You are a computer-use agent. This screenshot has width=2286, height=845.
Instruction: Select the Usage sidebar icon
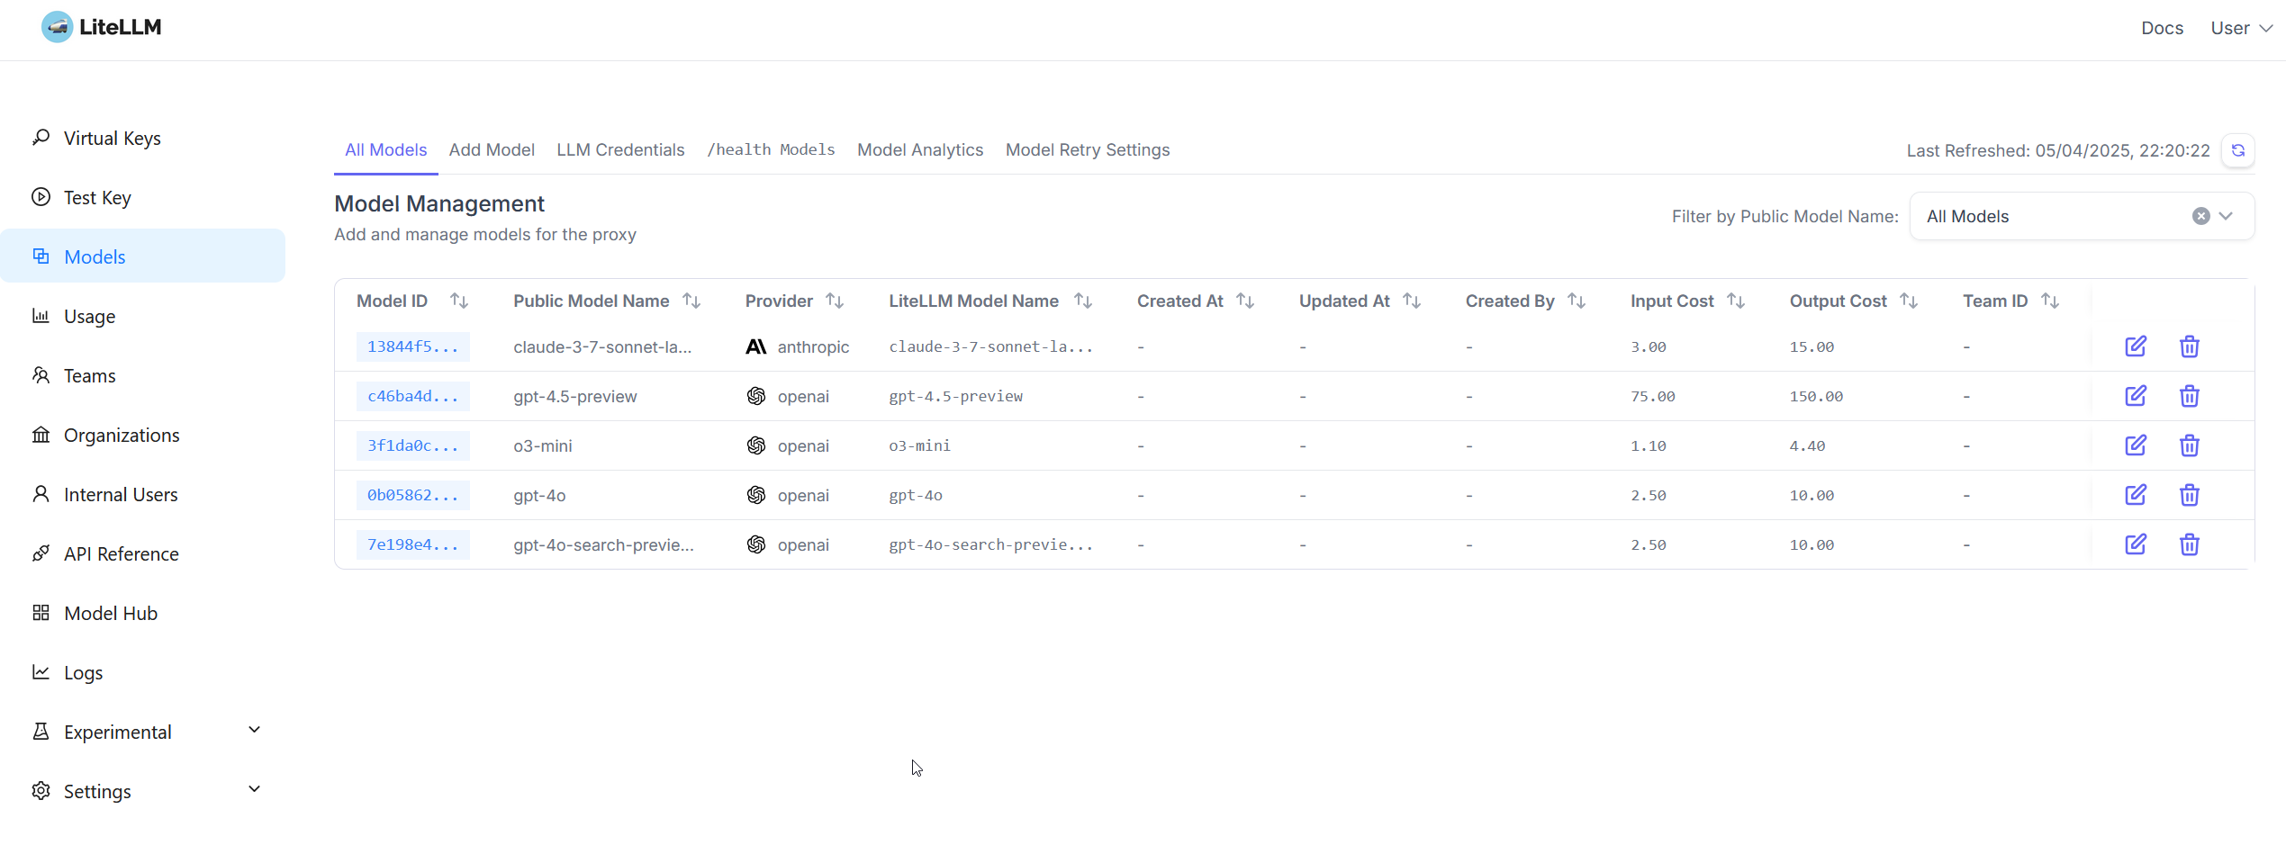tap(41, 316)
